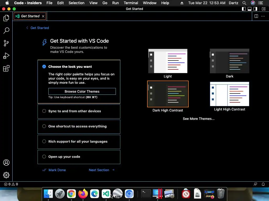Open Finder from the Dock

coord(48,194)
